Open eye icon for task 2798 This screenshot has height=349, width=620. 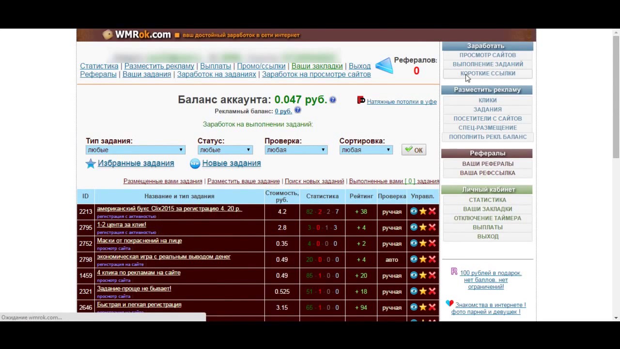coord(414,259)
